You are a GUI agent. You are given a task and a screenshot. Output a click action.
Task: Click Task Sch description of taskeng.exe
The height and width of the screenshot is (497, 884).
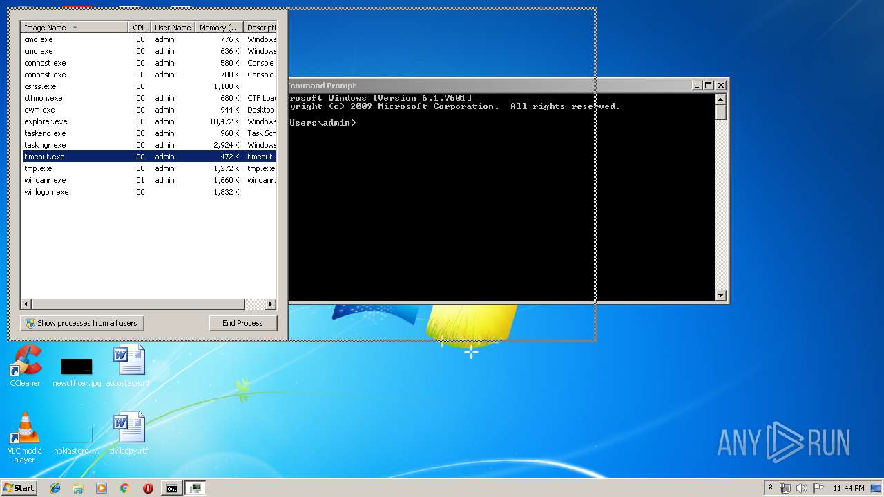tap(262, 133)
